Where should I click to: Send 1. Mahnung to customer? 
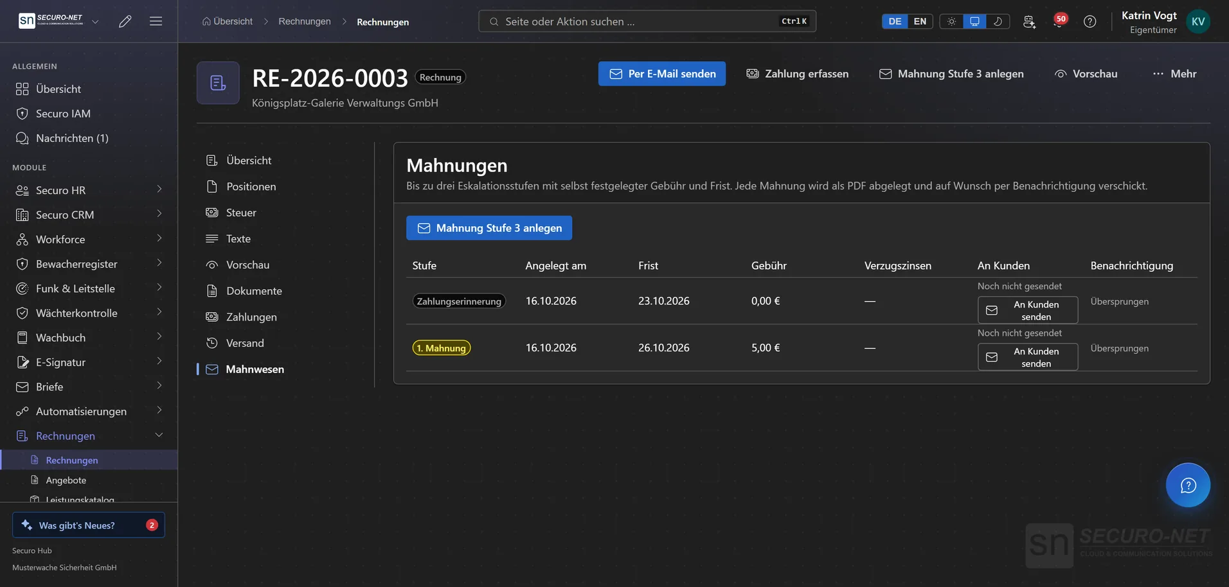click(x=1027, y=357)
